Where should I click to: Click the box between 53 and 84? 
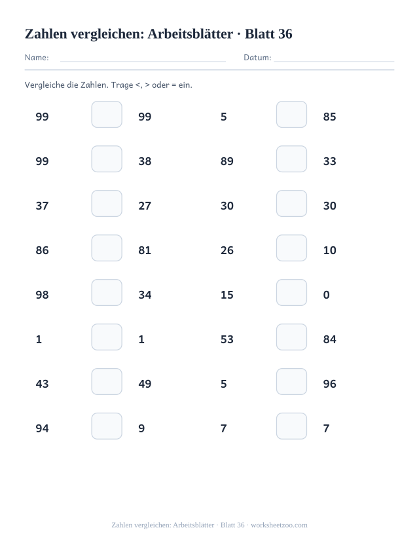click(x=291, y=337)
